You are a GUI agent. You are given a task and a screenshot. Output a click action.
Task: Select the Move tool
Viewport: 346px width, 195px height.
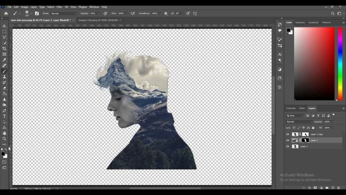[x=4, y=26]
